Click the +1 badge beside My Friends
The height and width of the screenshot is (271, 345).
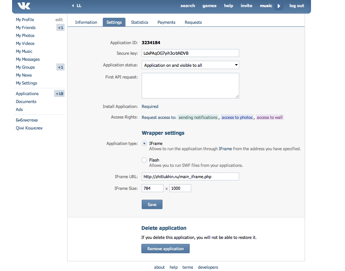(60, 28)
